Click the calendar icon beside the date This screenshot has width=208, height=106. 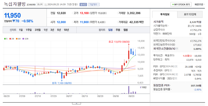coord(45,5)
